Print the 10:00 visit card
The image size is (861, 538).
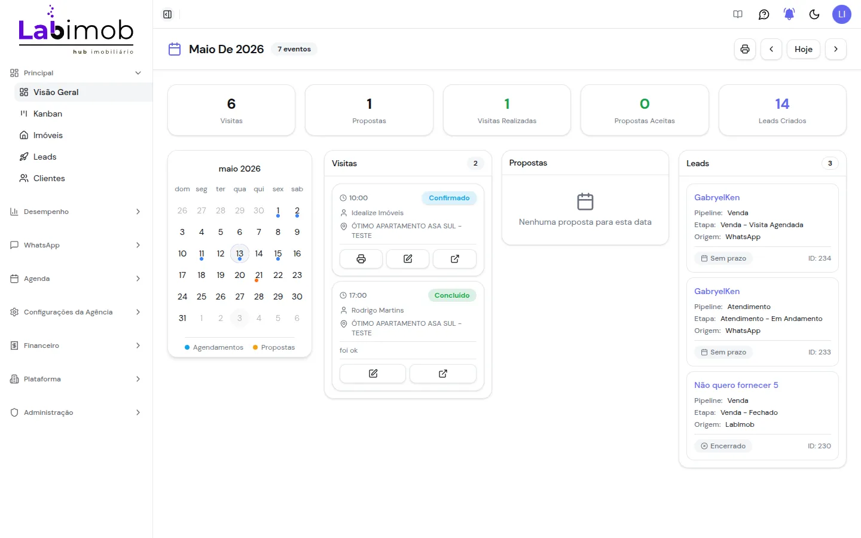click(x=361, y=259)
